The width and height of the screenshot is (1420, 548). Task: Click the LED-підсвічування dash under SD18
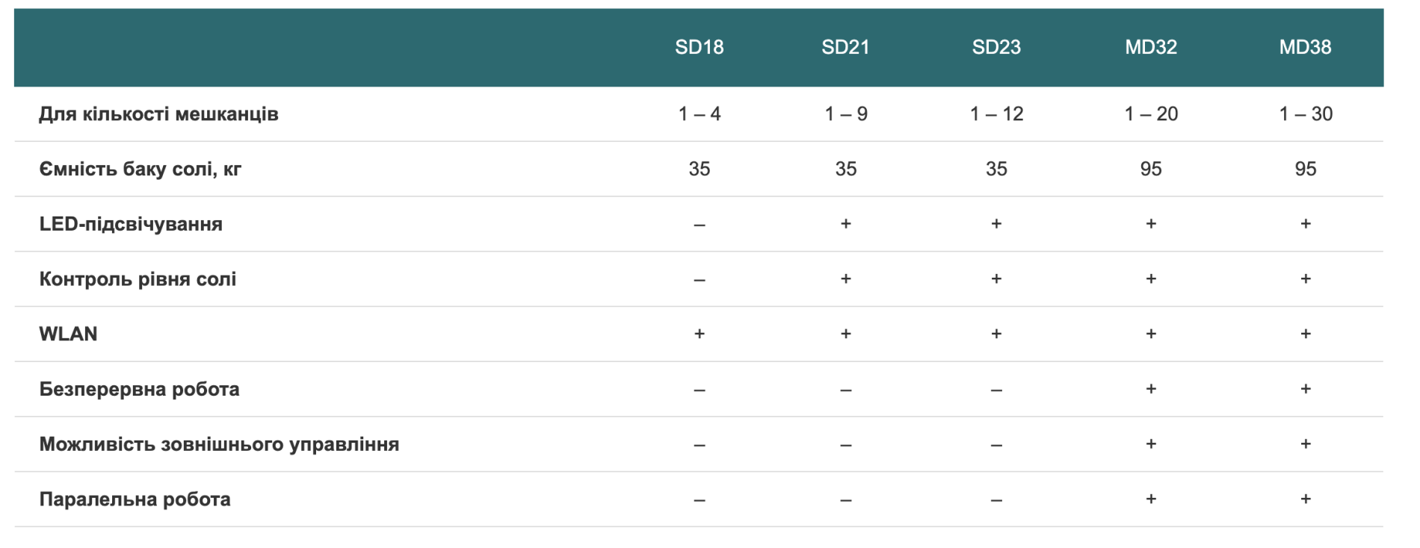(x=699, y=225)
